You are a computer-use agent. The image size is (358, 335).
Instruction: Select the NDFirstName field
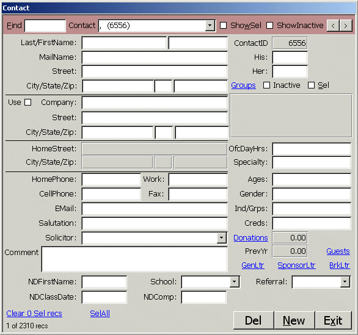104,282
